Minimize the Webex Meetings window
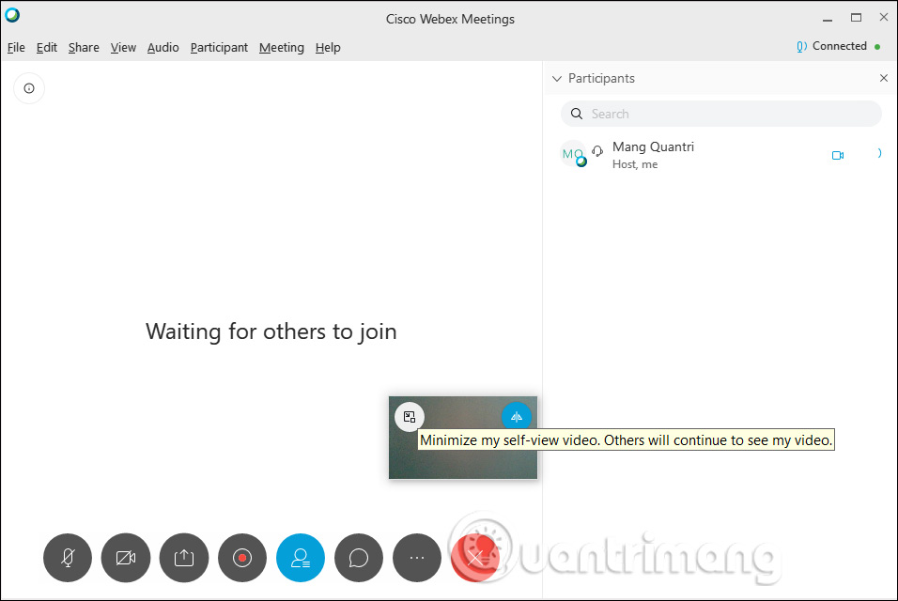Image resolution: width=898 pixels, height=601 pixels. click(x=828, y=20)
